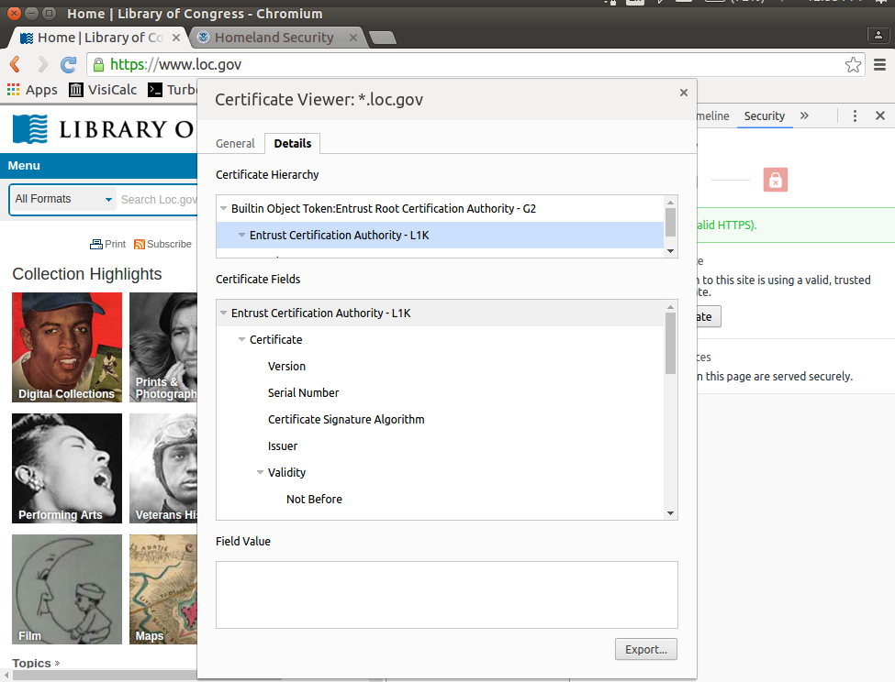
Task: Click the certificate fields scrollbar thumb
Action: [671, 343]
